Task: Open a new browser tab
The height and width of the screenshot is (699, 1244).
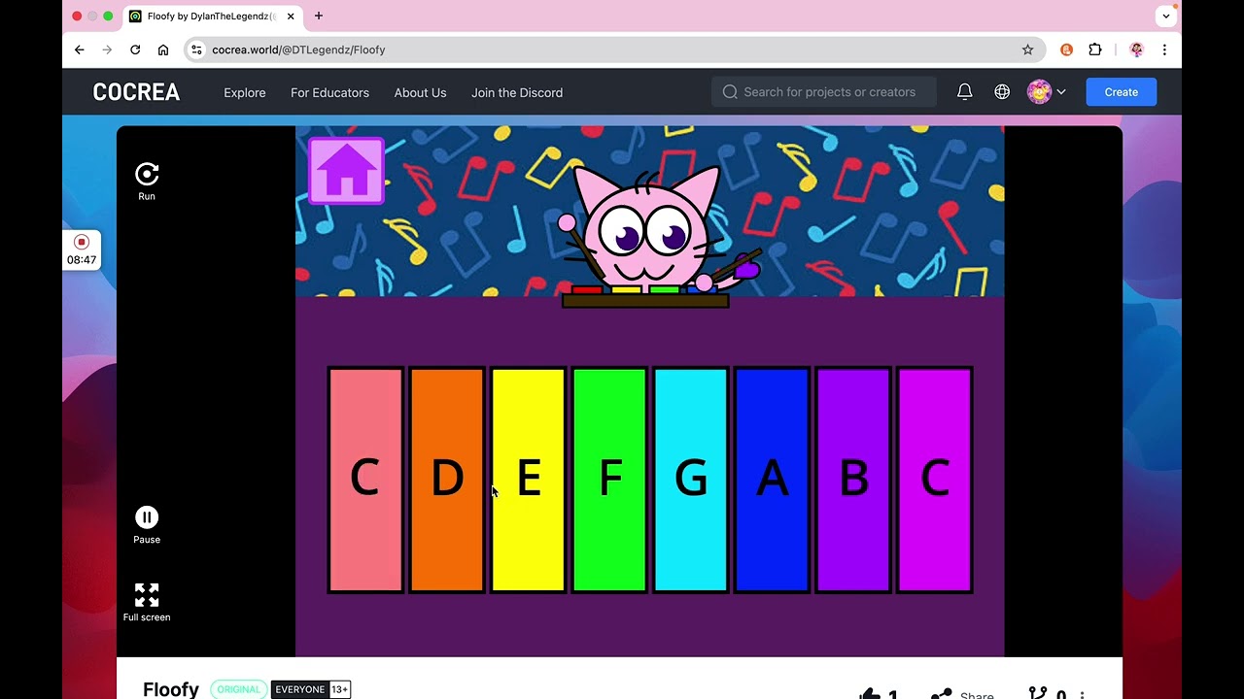Action: coord(318,16)
